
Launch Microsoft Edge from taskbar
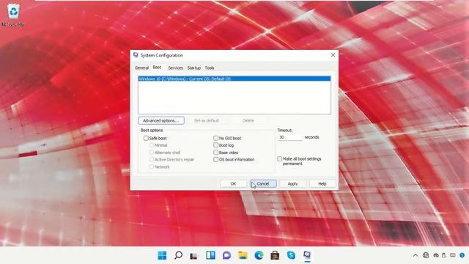(259, 255)
